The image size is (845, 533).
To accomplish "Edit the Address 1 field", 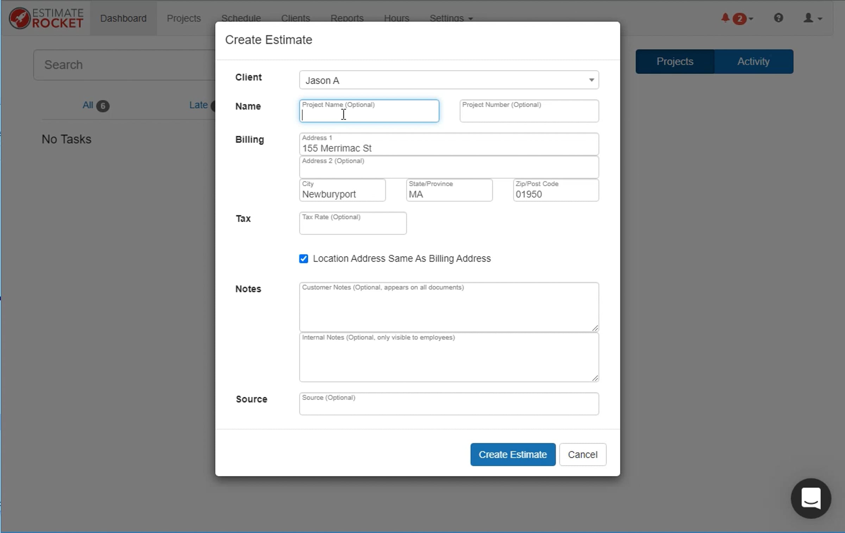I will [449, 144].
